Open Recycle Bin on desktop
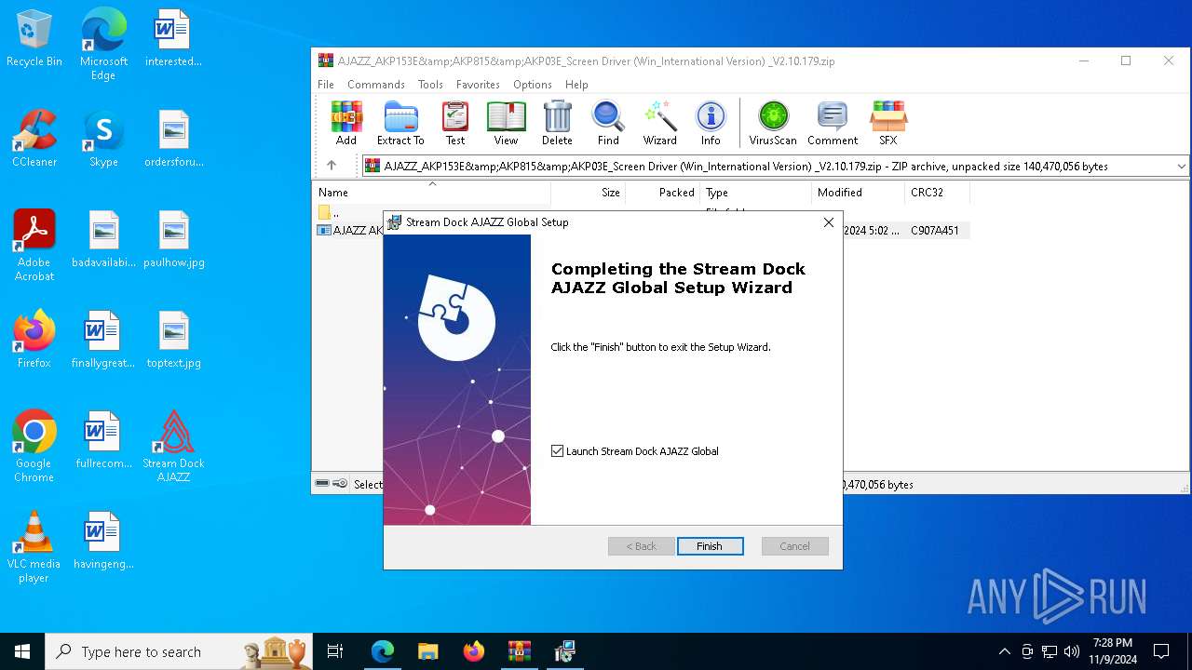This screenshot has width=1192, height=670. [x=34, y=39]
